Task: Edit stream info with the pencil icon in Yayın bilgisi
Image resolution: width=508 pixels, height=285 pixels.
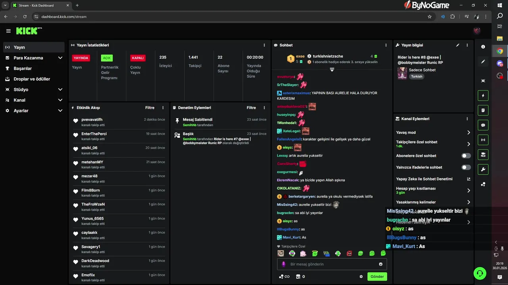Action: point(458,45)
